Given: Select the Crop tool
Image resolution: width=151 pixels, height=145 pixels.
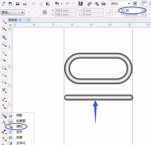Looking at the screenshot, I should (4, 37).
